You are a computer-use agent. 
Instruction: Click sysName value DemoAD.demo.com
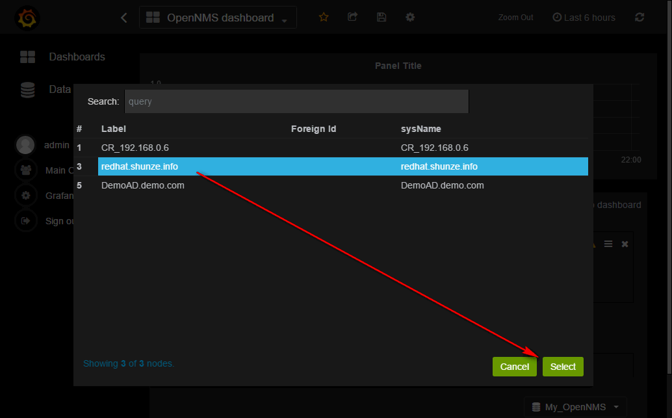pos(443,185)
